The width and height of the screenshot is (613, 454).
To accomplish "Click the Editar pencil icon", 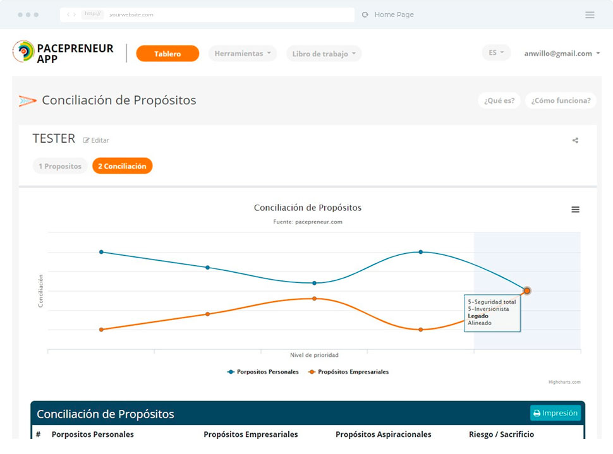I will tap(87, 141).
